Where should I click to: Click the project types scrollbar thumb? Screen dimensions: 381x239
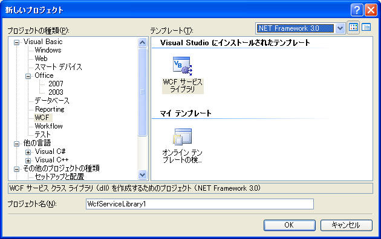[142, 92]
